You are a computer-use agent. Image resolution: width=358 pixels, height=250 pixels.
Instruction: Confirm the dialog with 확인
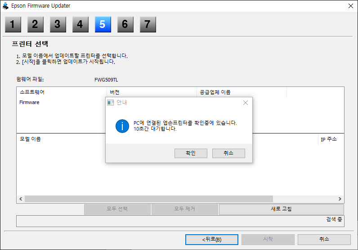(x=191, y=153)
